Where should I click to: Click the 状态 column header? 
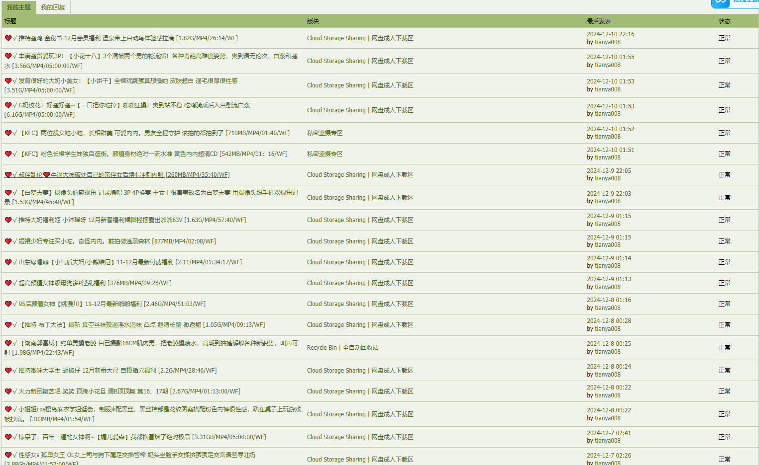pos(724,21)
